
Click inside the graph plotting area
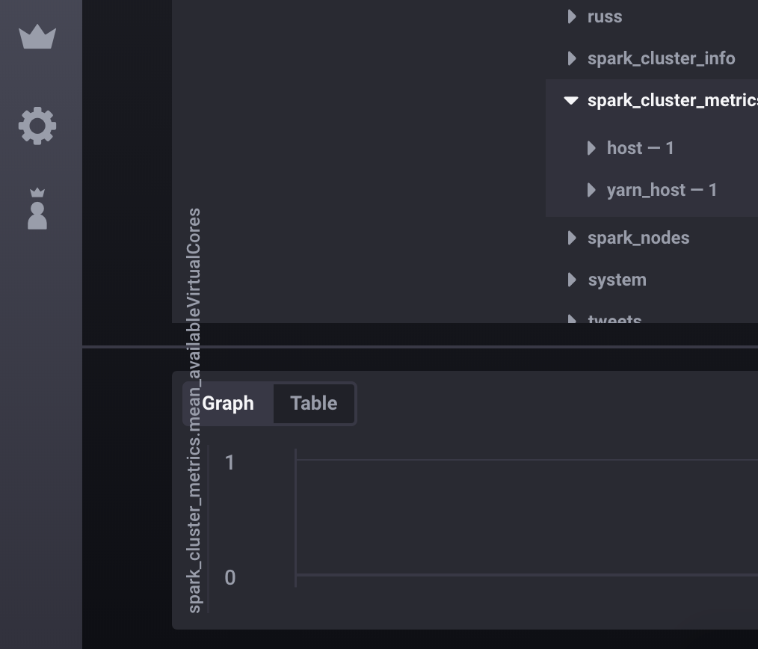(523, 516)
